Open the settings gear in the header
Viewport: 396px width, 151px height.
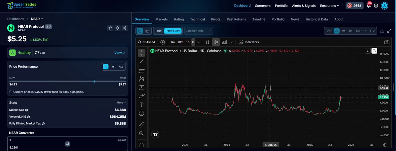coord(376,6)
